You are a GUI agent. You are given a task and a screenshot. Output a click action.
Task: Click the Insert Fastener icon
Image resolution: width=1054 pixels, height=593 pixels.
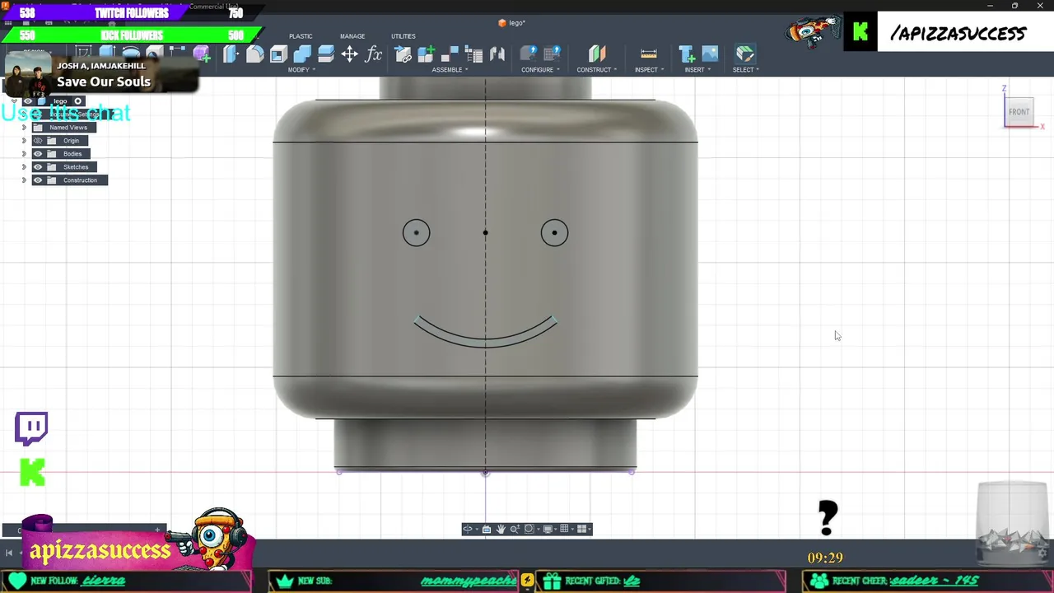(x=687, y=54)
